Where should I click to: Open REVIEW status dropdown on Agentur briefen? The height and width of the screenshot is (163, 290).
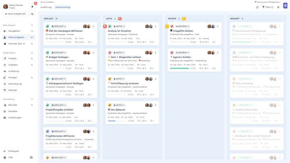[x=182, y=53]
